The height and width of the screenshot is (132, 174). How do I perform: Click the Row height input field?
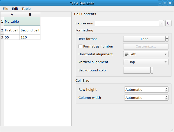pyautogui.click(x=144, y=90)
